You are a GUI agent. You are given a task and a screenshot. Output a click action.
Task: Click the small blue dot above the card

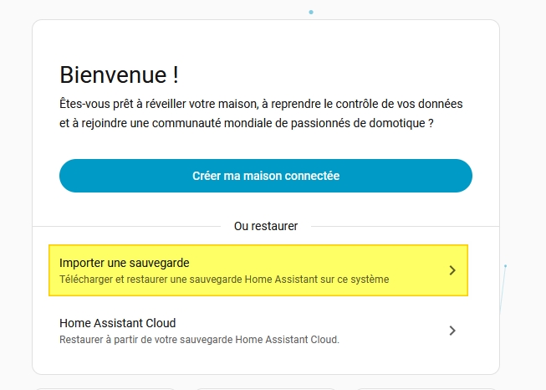pos(311,13)
